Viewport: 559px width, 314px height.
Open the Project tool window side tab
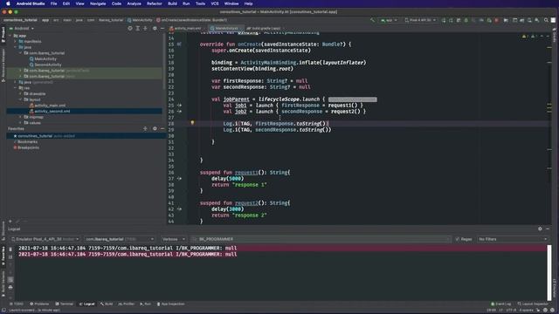coord(3,35)
